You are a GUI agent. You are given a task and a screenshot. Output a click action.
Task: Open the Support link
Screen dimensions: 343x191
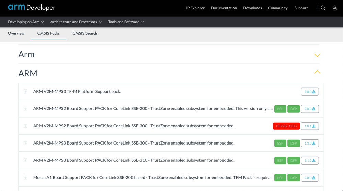pyautogui.click(x=301, y=8)
